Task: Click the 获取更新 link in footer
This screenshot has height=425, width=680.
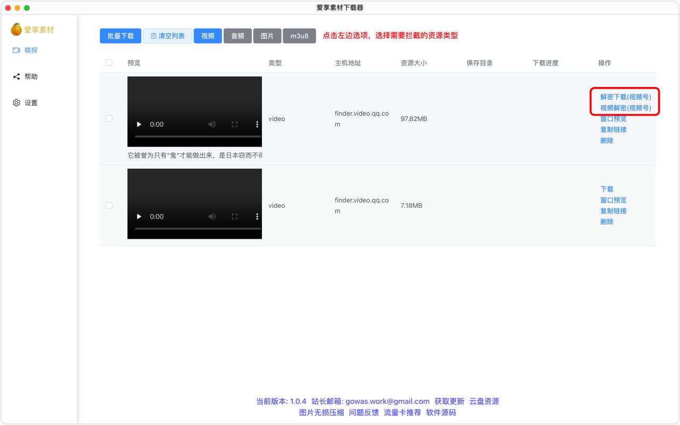Action: pos(449,401)
